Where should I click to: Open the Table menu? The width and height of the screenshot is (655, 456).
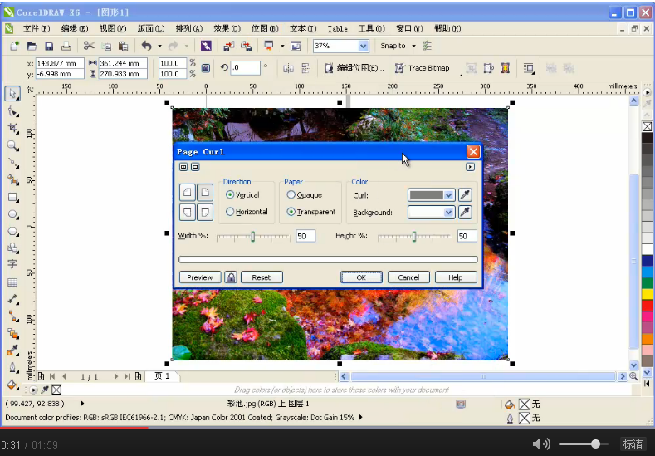[338, 28]
